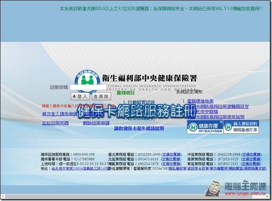This screenshot has height=201, width=272.
Task: Open the 註冊瀏覽器設定 link
Action: click(218, 106)
